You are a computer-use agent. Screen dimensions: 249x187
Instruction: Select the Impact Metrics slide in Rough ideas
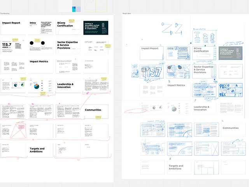tap(178, 90)
